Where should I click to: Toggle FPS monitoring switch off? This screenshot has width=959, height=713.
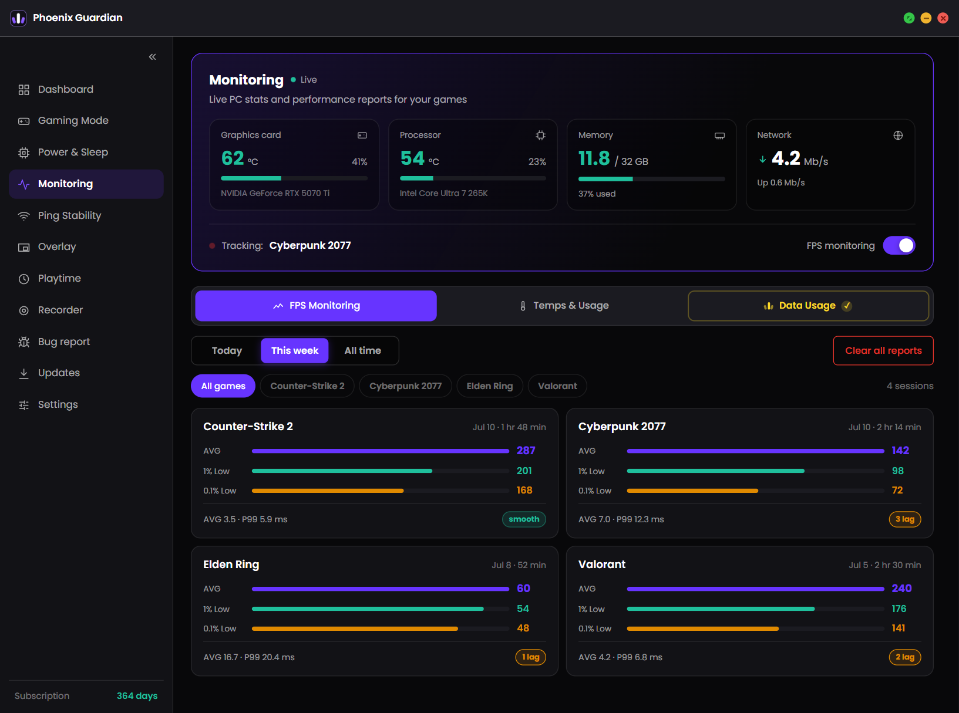point(899,245)
